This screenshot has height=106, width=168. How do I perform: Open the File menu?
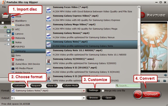(x=4, y=7)
